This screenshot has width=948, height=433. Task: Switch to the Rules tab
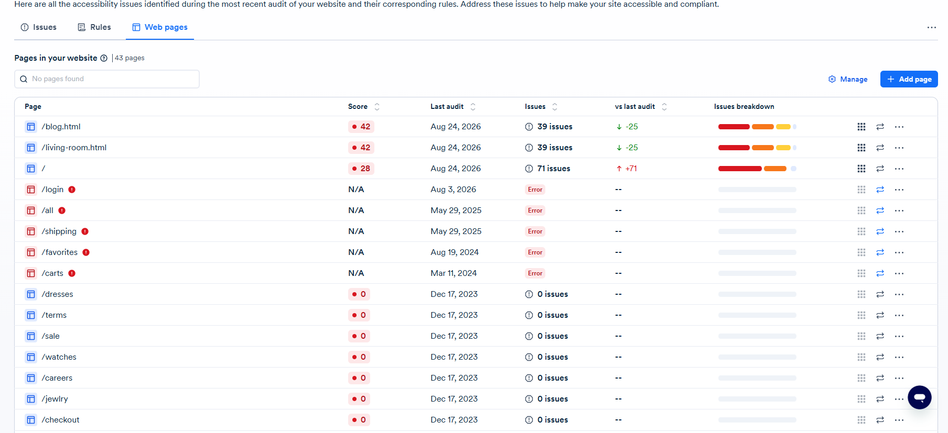[x=94, y=27]
